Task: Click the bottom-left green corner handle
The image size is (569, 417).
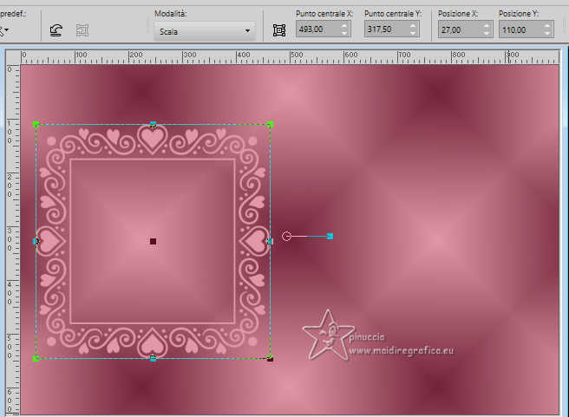Action: click(x=36, y=358)
